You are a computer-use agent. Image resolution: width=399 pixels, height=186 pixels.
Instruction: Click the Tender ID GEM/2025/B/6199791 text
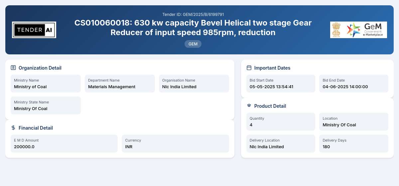193,15
